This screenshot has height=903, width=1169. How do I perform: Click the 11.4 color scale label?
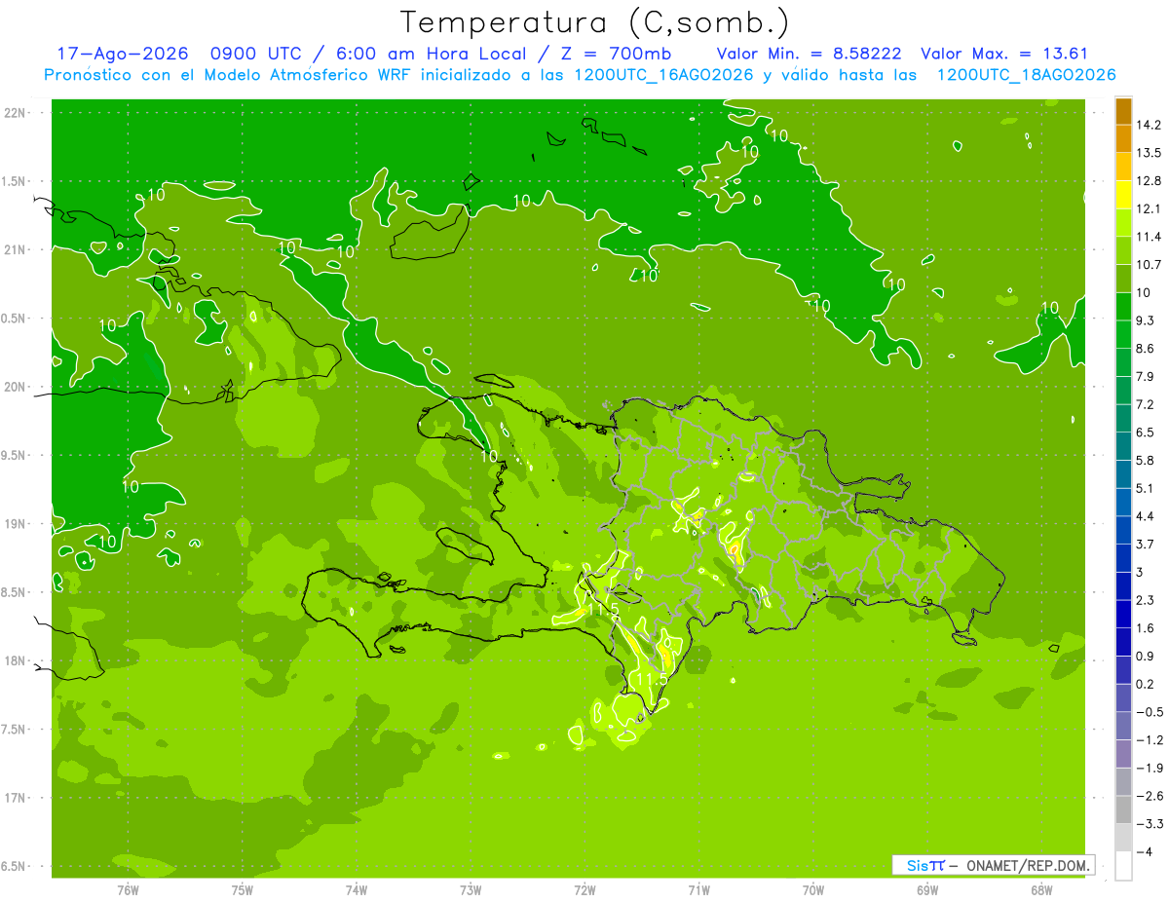click(1149, 237)
